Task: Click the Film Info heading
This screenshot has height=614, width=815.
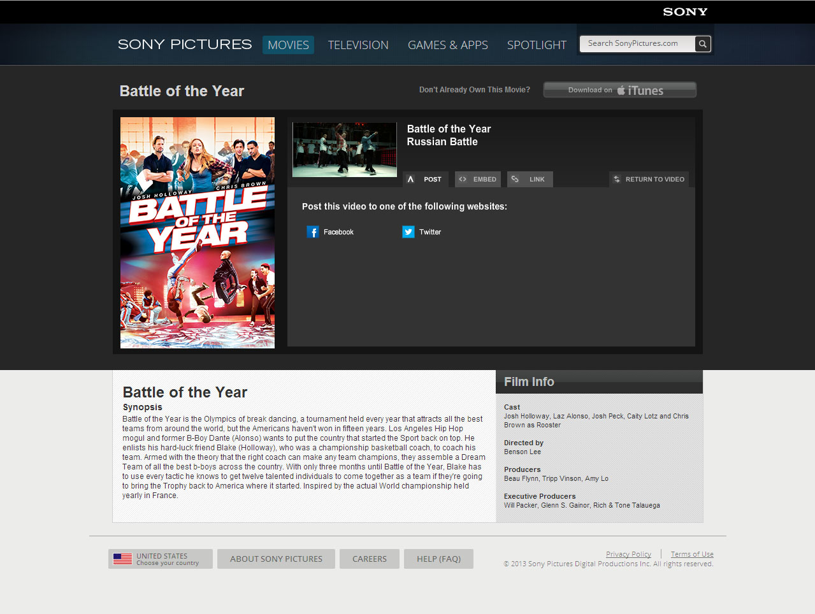Action: tap(529, 382)
